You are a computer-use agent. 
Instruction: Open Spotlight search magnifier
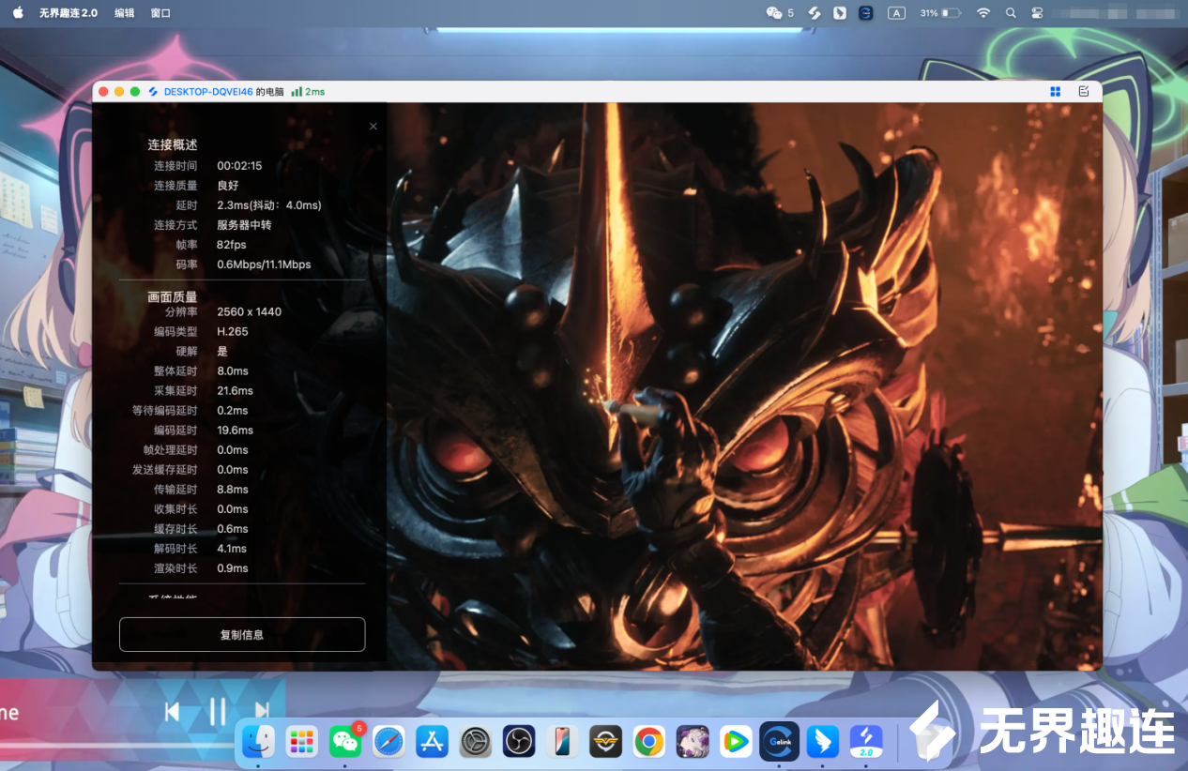pos(1011,13)
